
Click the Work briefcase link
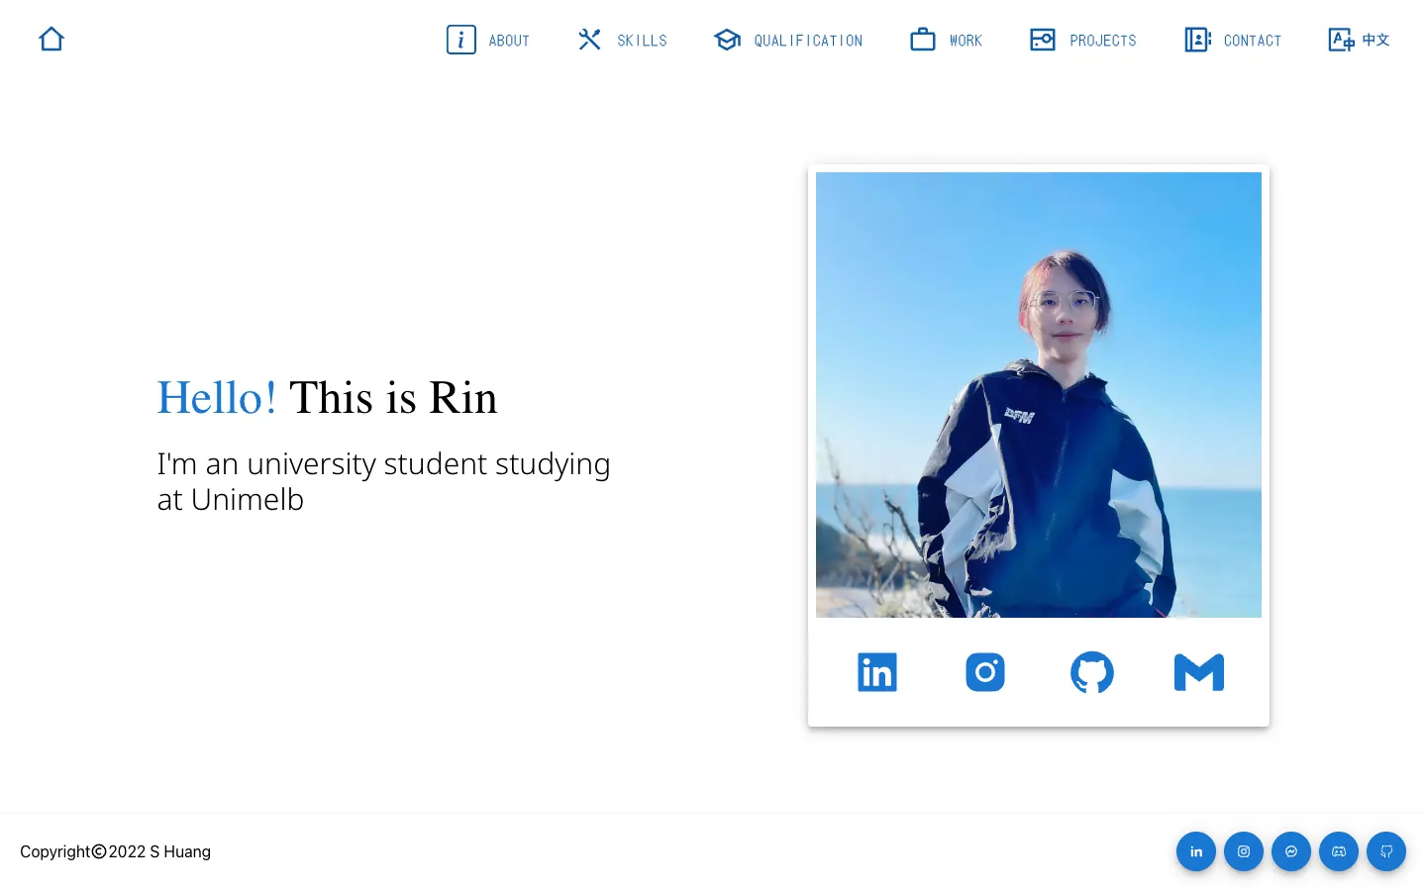click(x=946, y=40)
